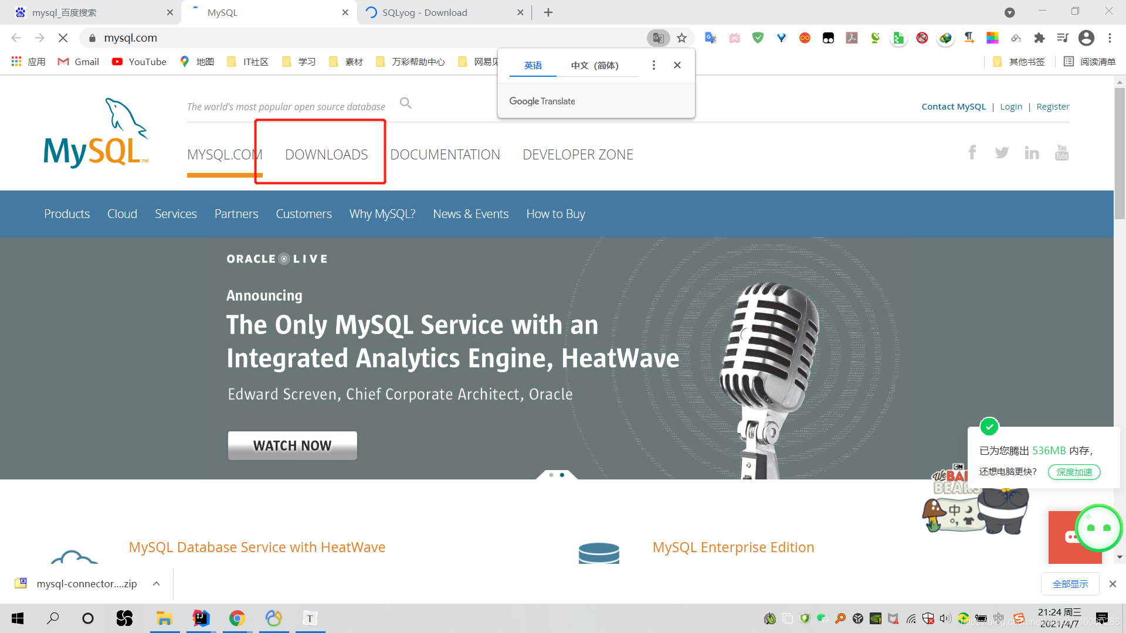The width and height of the screenshot is (1126, 633).
Task: Open the Gmail bookmark
Action: (x=79, y=62)
